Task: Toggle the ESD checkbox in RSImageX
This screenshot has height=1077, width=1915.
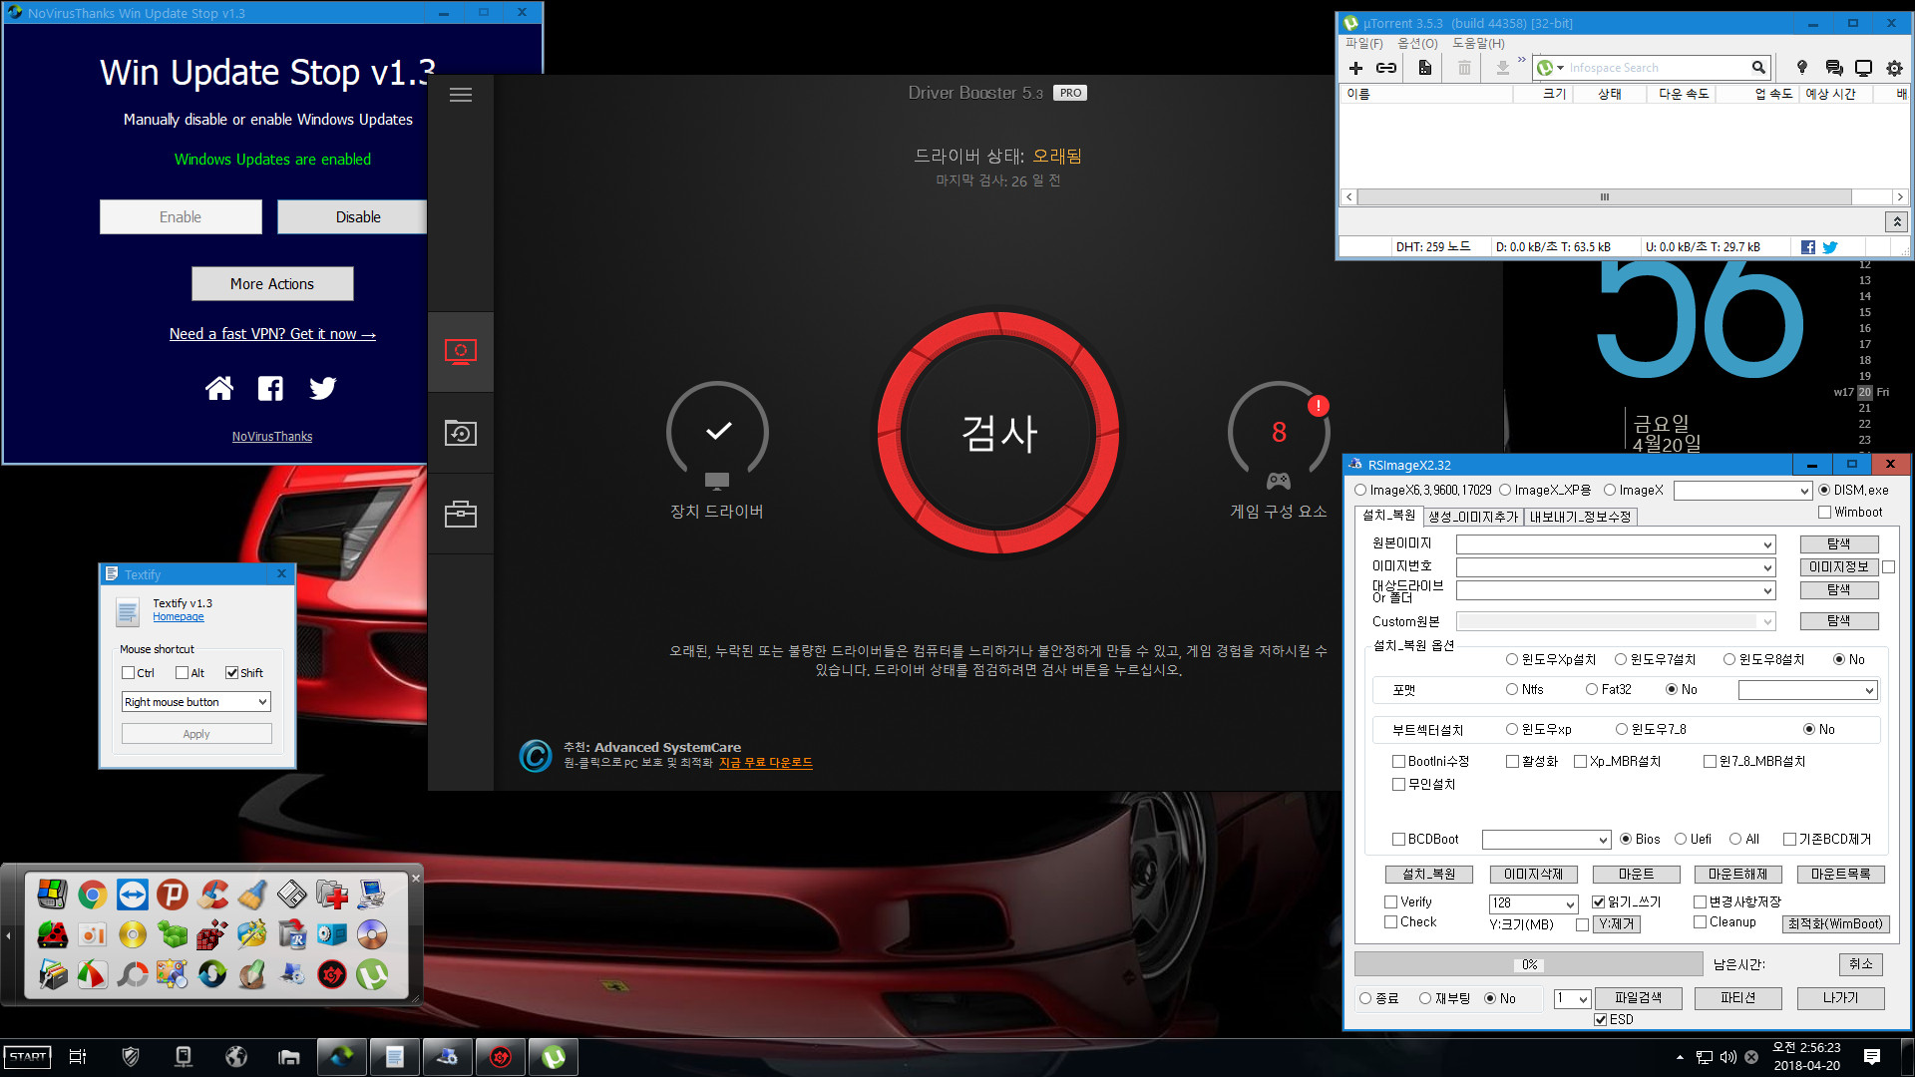Action: click(1601, 1019)
